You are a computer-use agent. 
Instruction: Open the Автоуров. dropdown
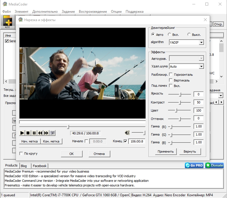point(201,58)
